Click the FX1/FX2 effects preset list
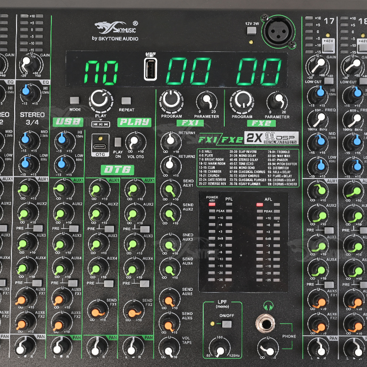 click(x=248, y=167)
